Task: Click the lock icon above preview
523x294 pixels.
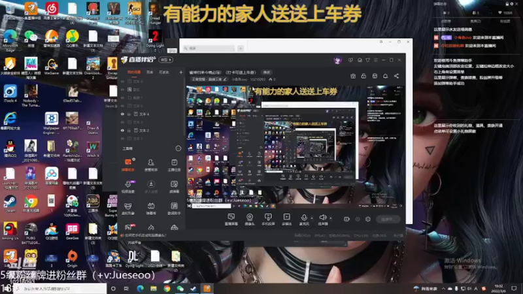Action: coord(363,76)
